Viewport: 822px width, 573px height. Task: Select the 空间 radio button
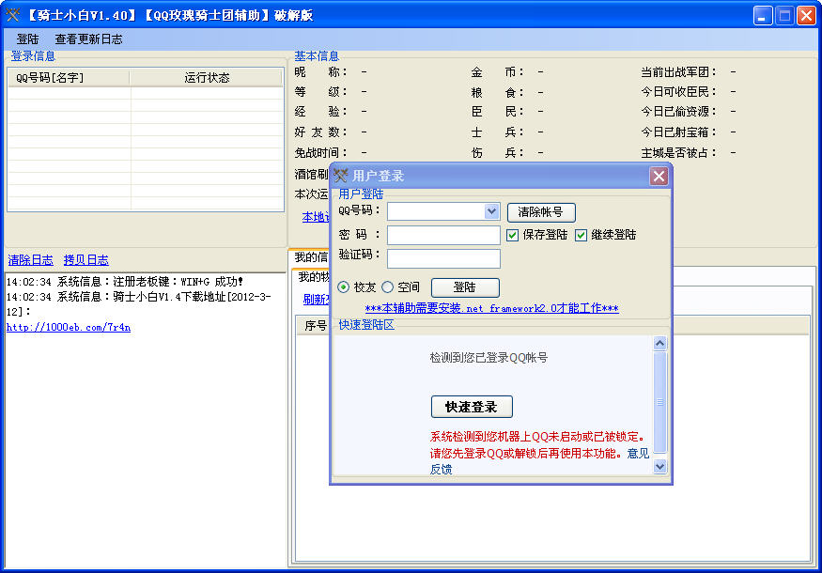[387, 286]
